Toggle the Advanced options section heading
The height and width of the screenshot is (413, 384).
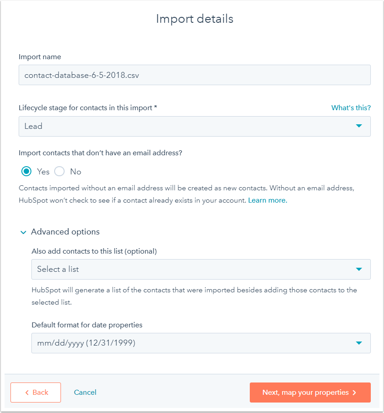coord(65,232)
